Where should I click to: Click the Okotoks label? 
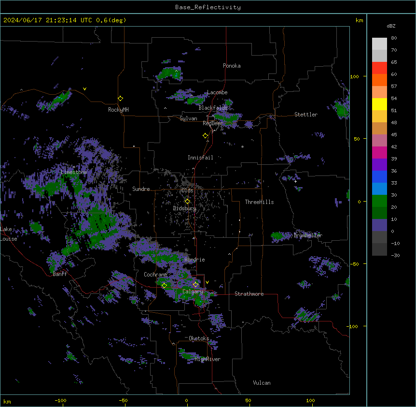pos(199,338)
